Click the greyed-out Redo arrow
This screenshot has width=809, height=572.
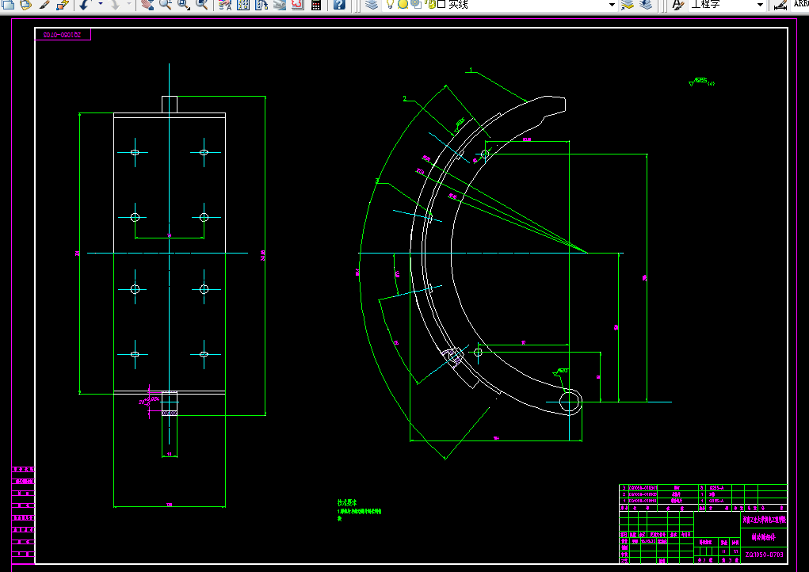tap(115, 5)
